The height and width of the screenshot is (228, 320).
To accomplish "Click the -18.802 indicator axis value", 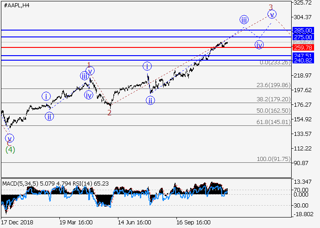I will (x=304, y=214).
